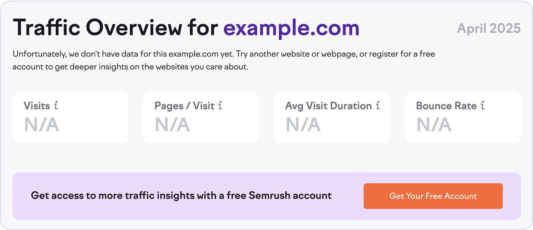
Task: Select the Avg Visit Duration metric card
Action: pos(332,117)
